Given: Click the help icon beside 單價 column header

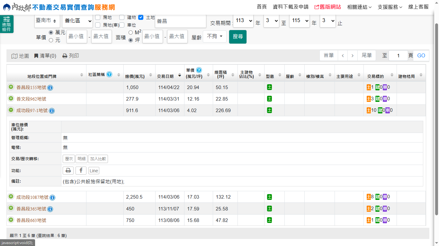Looking at the screenshot, I should [x=199, y=70].
